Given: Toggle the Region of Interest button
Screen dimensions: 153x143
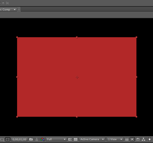Looking at the screenshot, I should pyautogui.click(x=70, y=139).
